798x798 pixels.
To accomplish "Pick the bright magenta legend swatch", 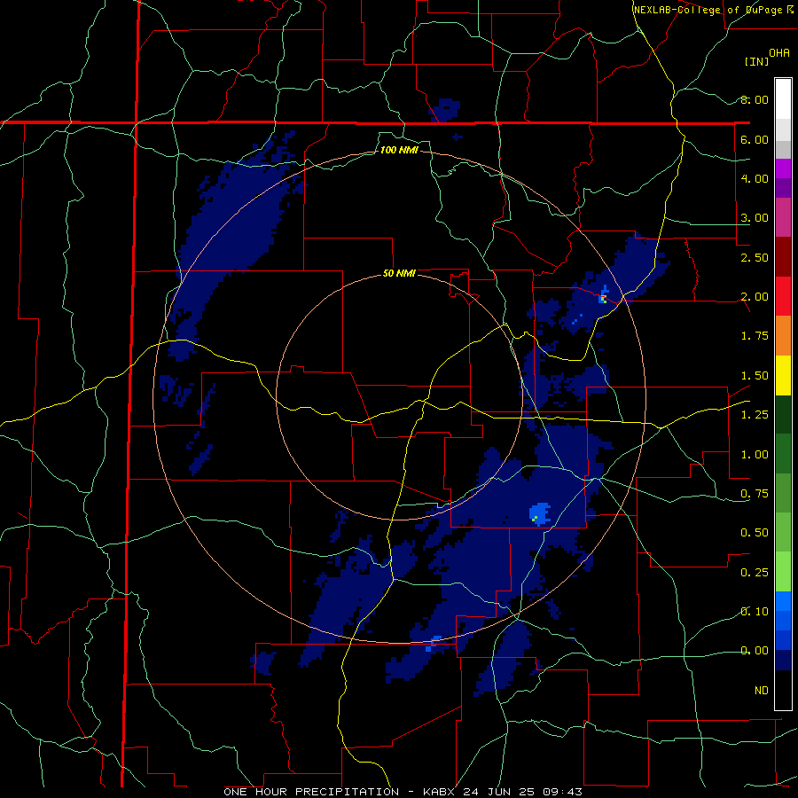I will [783, 168].
